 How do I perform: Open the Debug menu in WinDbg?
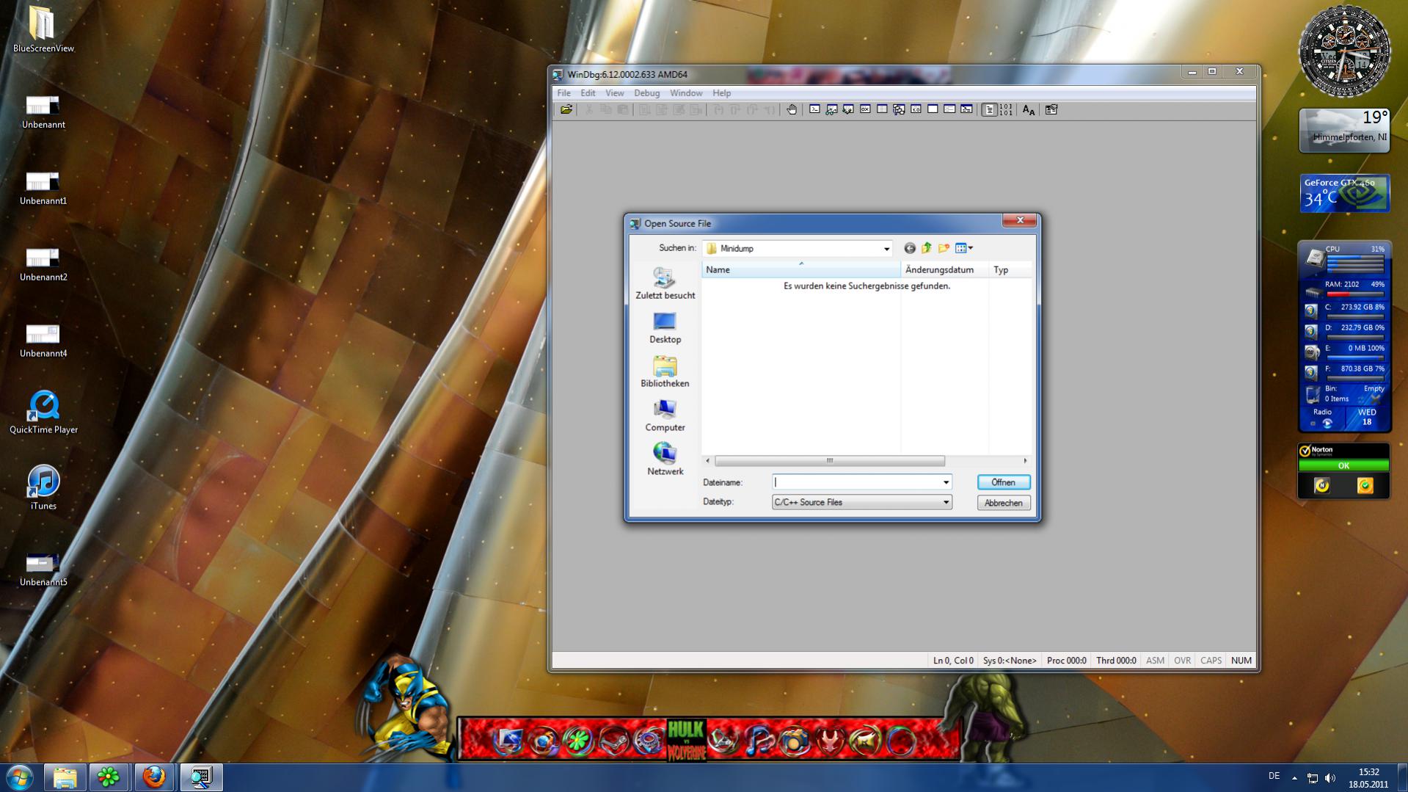[646, 93]
